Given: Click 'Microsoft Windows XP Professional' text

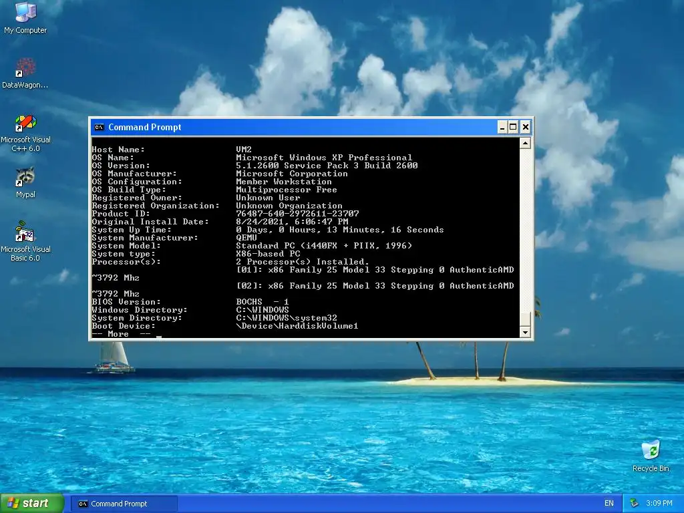Looking at the screenshot, I should [x=324, y=158].
